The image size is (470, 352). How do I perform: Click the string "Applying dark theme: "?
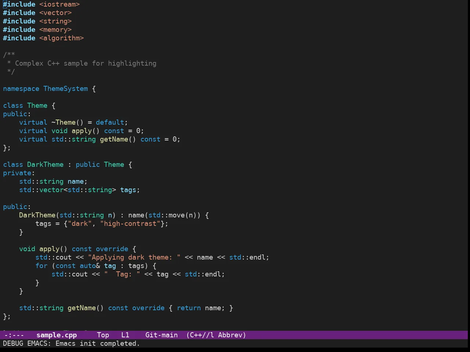click(134, 257)
